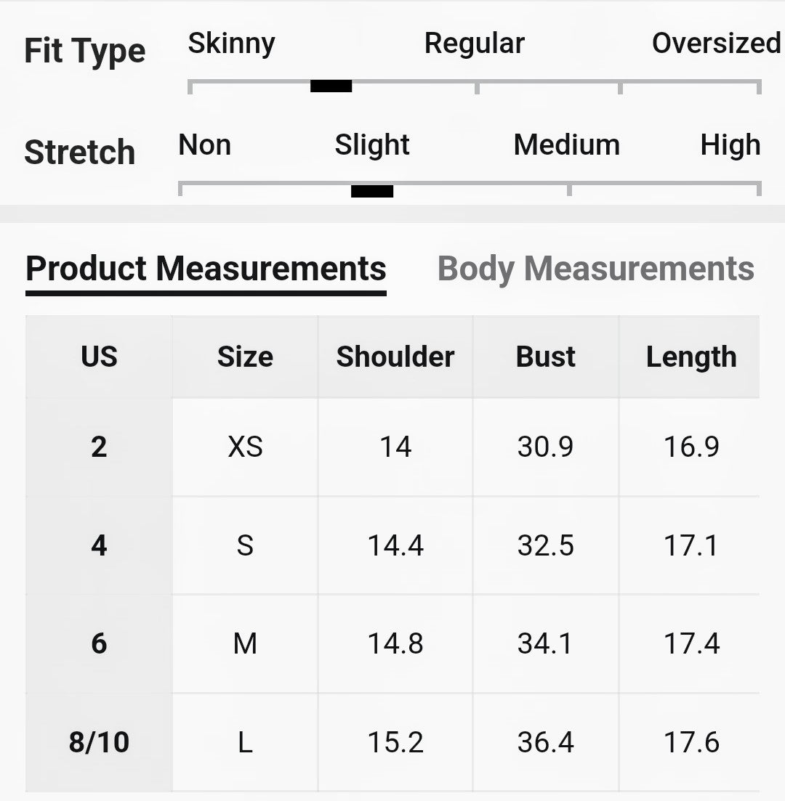Select the L size cell
This screenshot has height=801, width=785.
245,742
